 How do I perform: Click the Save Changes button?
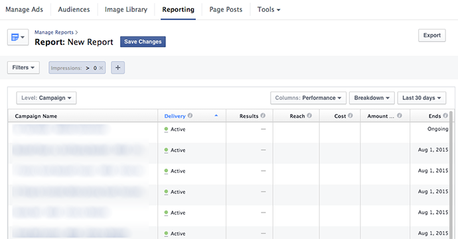[x=143, y=42]
